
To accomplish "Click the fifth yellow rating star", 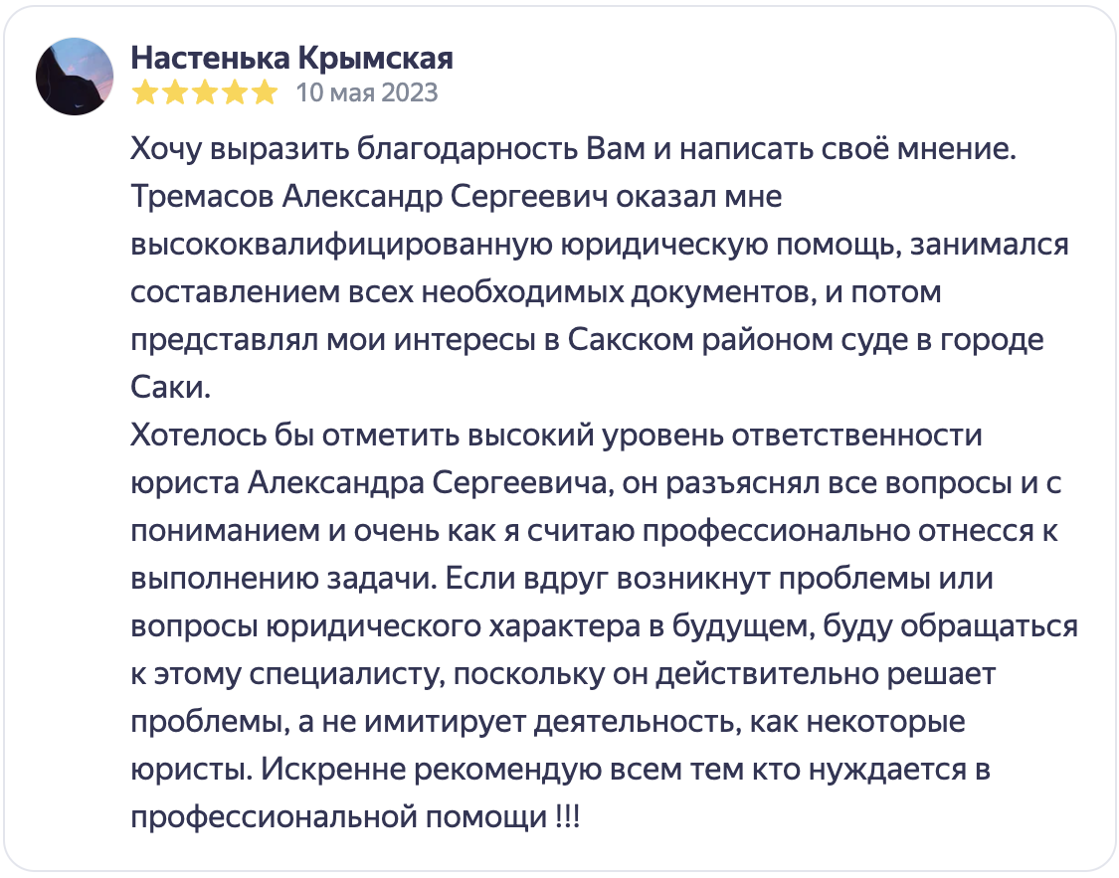I will tap(265, 92).
